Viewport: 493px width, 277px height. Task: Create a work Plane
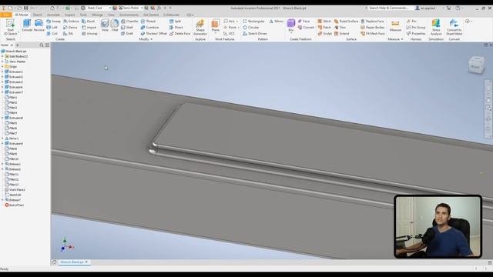pyautogui.click(x=216, y=25)
